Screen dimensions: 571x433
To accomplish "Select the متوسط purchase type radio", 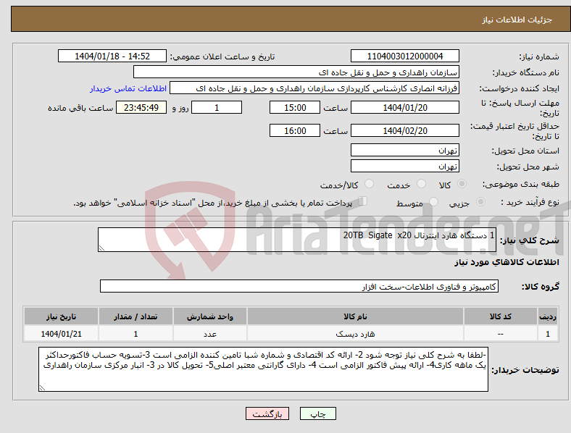I will pos(433,201).
